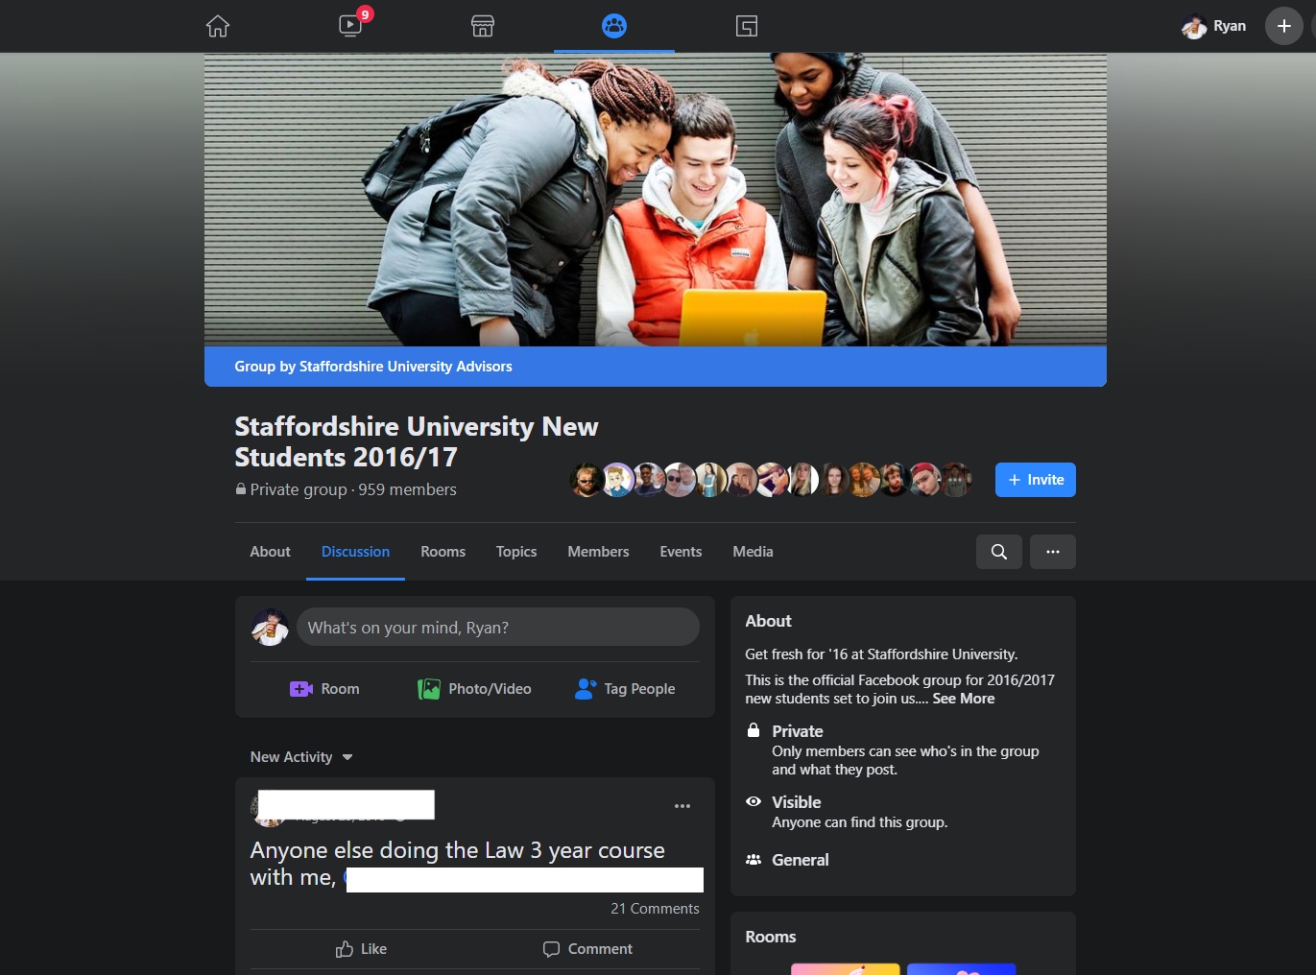Select the Discussion tab
Screen dimensions: 1316x975
[355, 552]
